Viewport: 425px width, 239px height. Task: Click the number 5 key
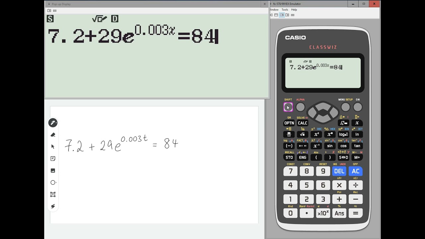[307, 185]
